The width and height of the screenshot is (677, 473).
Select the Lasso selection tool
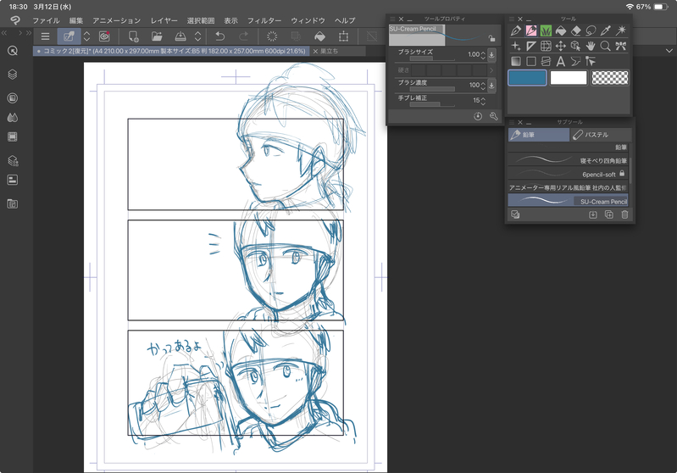point(591,31)
